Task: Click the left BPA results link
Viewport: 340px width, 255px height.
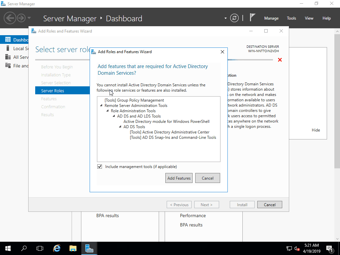Action: [x=108, y=215]
